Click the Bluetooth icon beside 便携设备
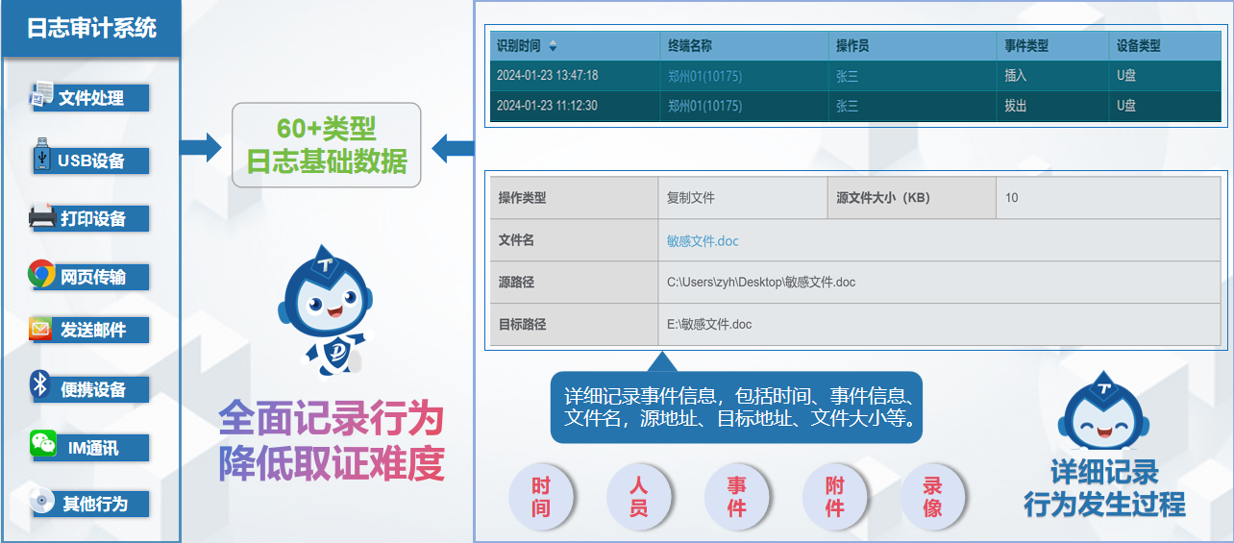The height and width of the screenshot is (543, 1234). [x=39, y=385]
